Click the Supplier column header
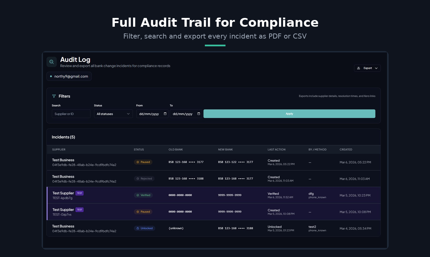This screenshot has height=257, width=430. (x=59, y=149)
